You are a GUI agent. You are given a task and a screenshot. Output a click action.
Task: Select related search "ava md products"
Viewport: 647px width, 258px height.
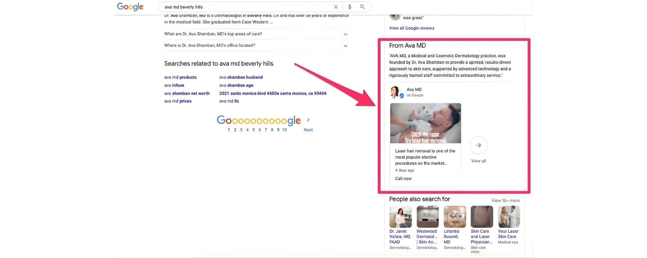click(x=180, y=77)
